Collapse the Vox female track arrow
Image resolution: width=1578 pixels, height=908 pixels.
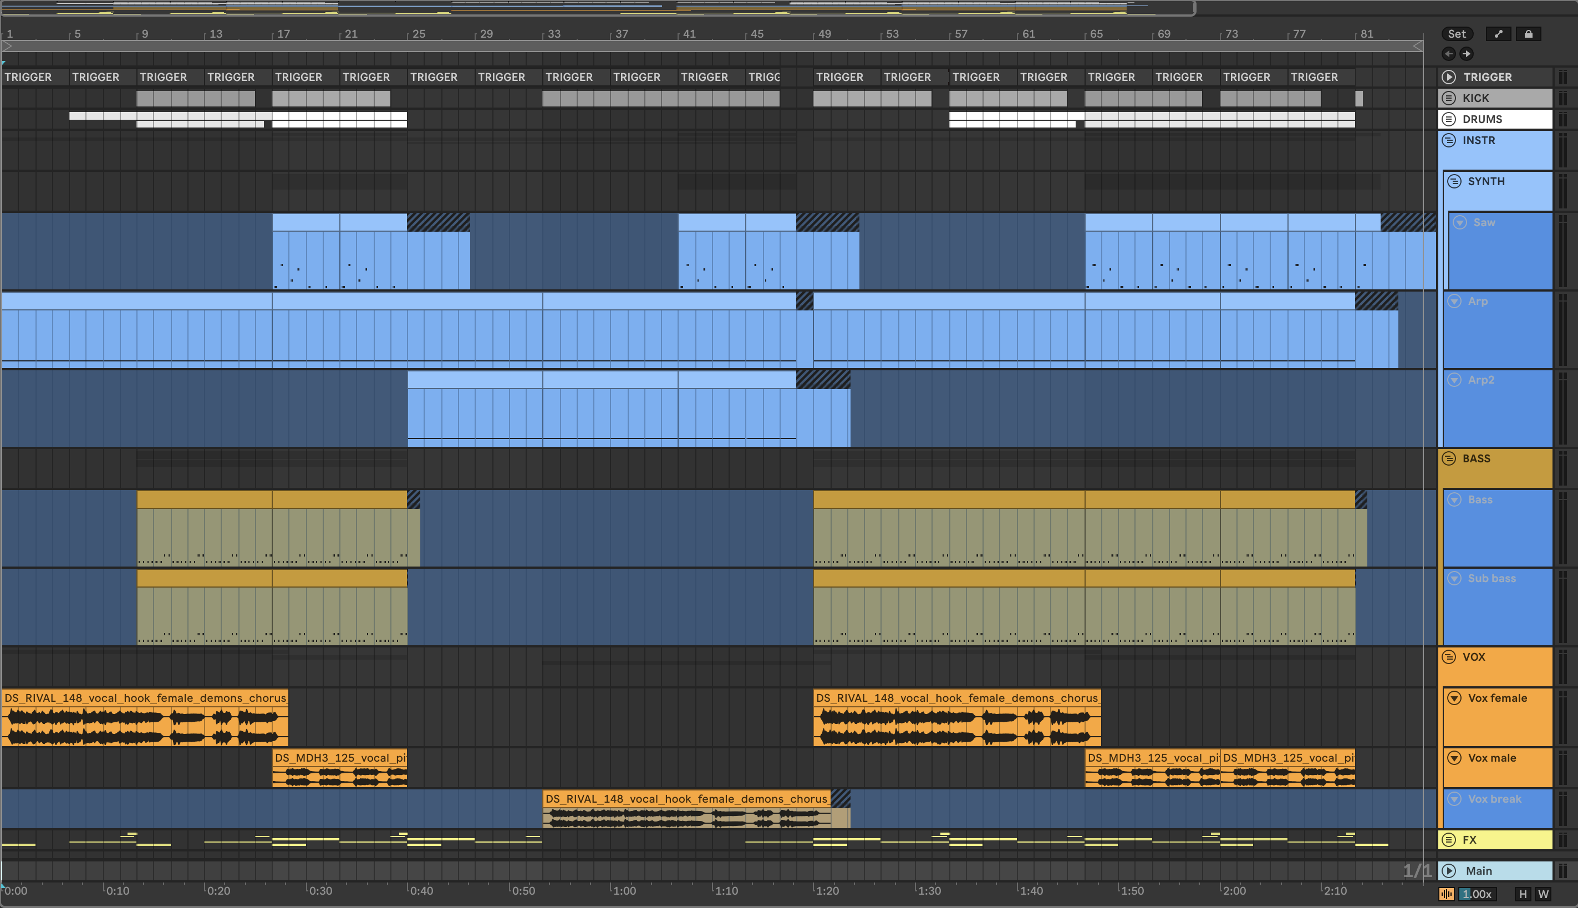point(1454,698)
